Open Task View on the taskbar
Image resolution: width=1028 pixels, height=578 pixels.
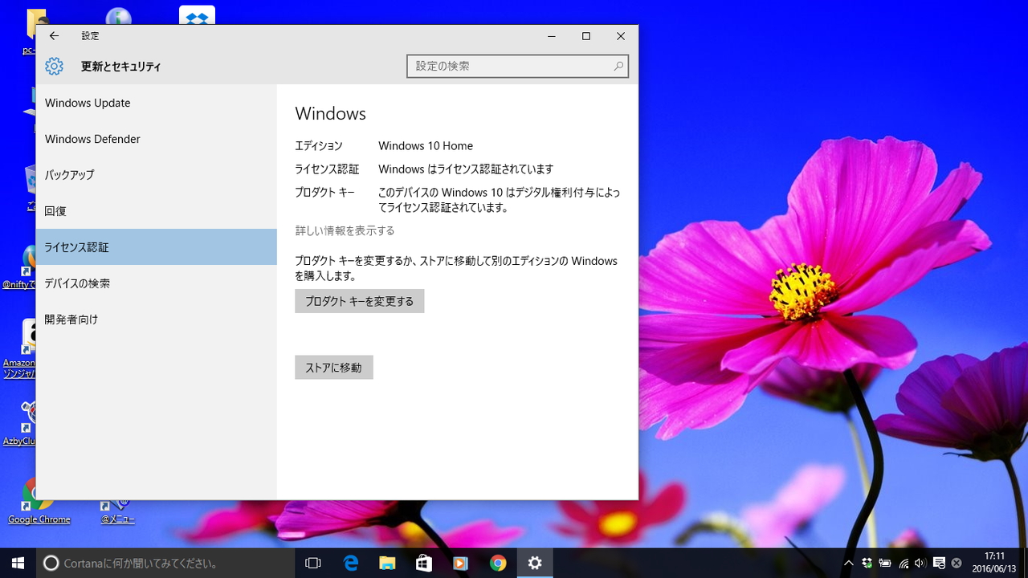click(312, 563)
